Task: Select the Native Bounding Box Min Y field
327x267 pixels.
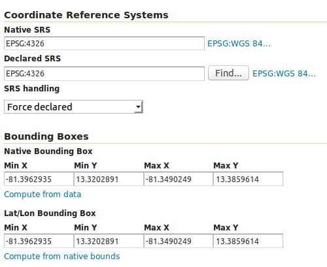Action: point(109,179)
